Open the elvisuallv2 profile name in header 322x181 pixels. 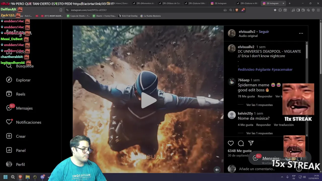click(247, 32)
